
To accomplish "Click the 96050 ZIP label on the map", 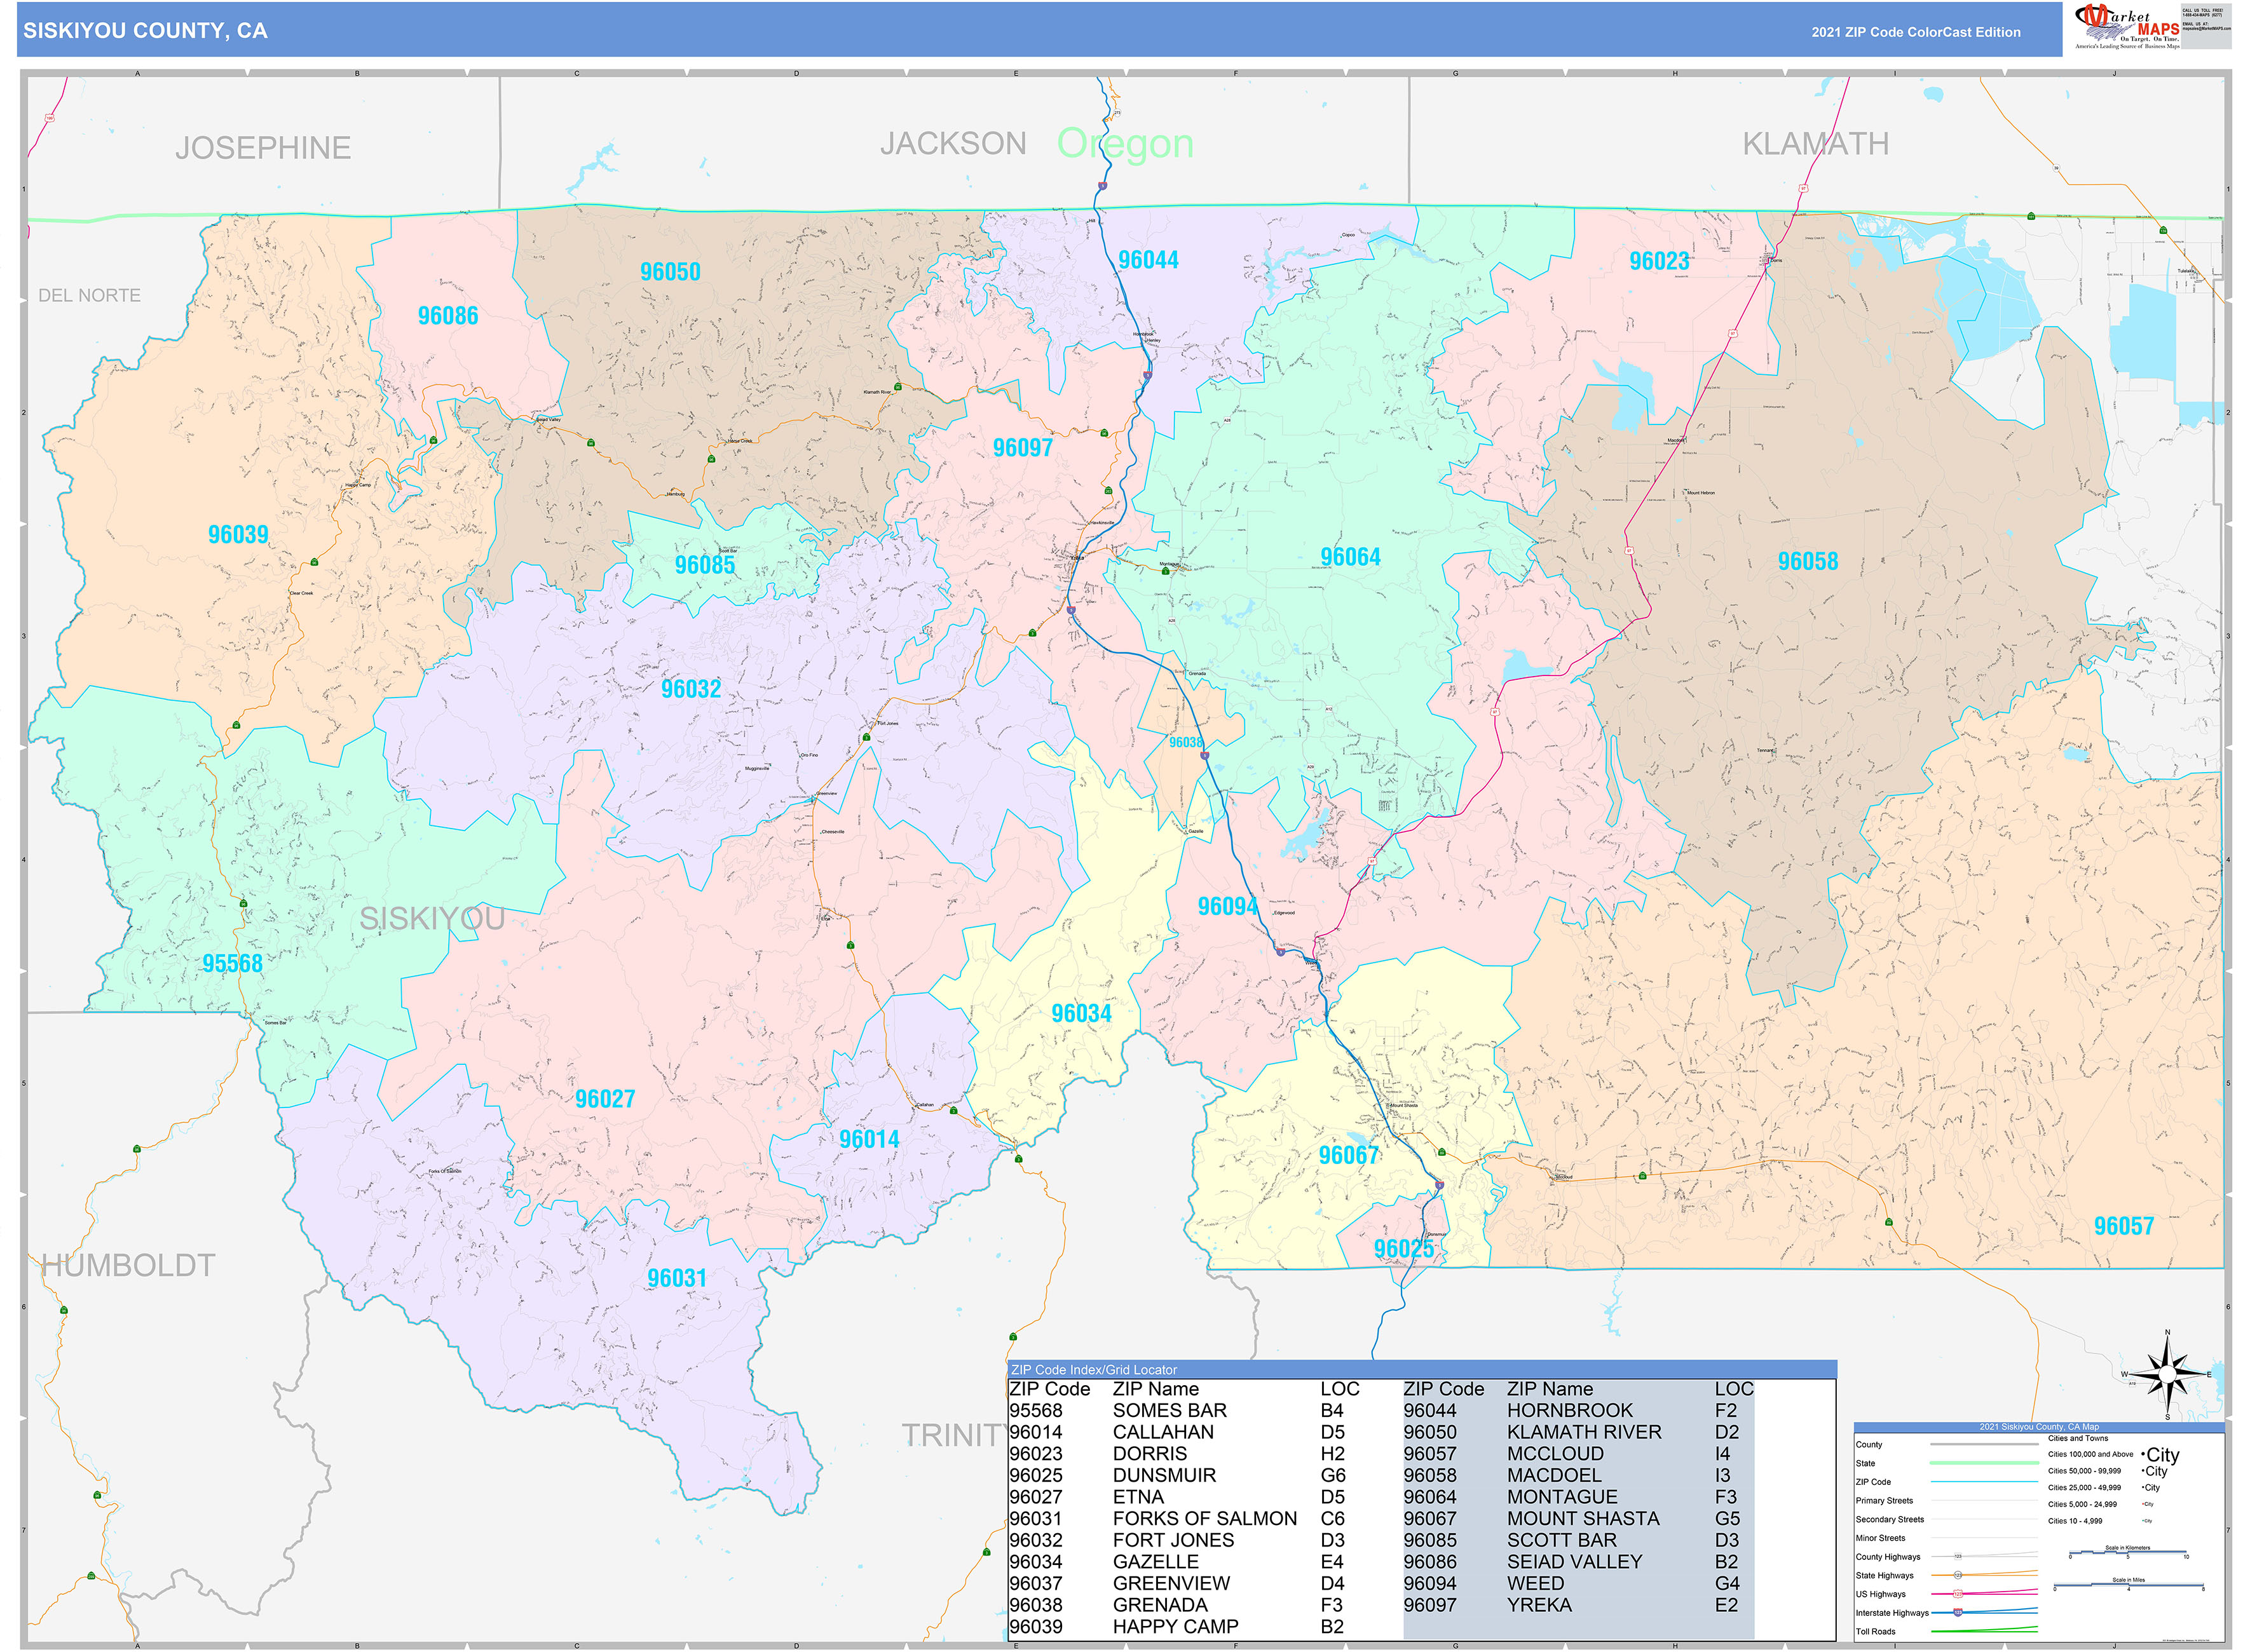I will click(x=671, y=272).
